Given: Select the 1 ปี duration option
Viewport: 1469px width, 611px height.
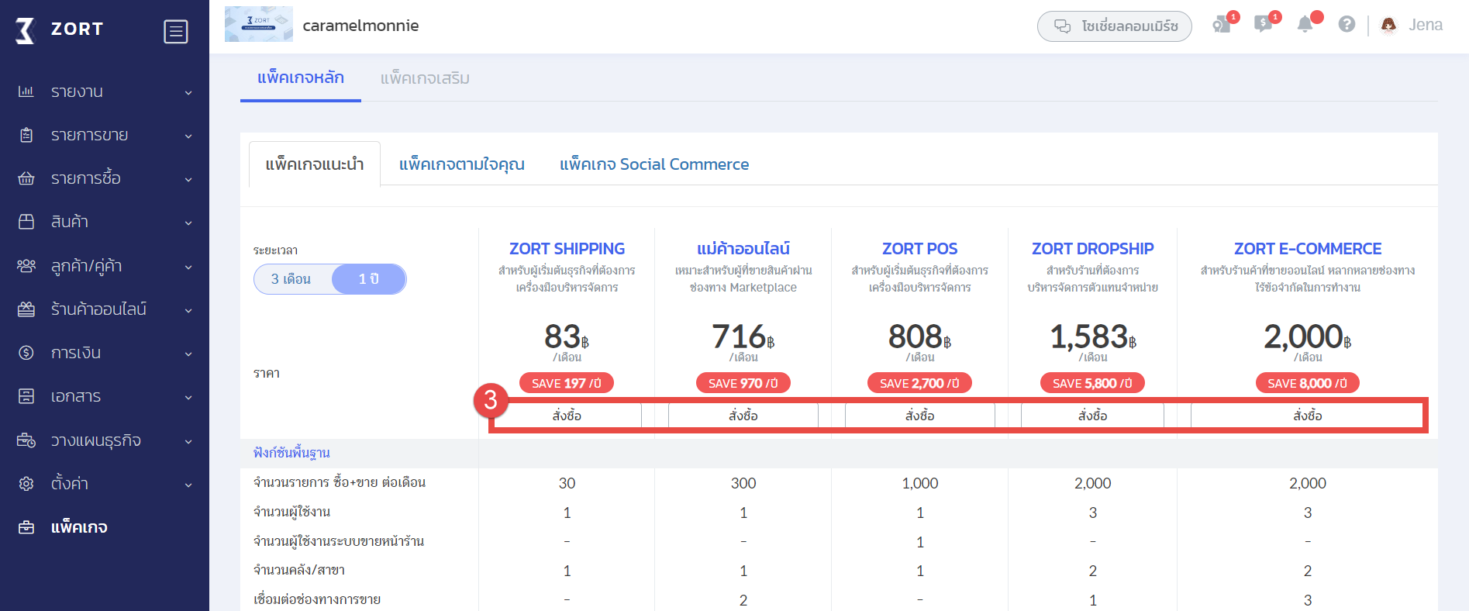Looking at the screenshot, I should tap(369, 279).
